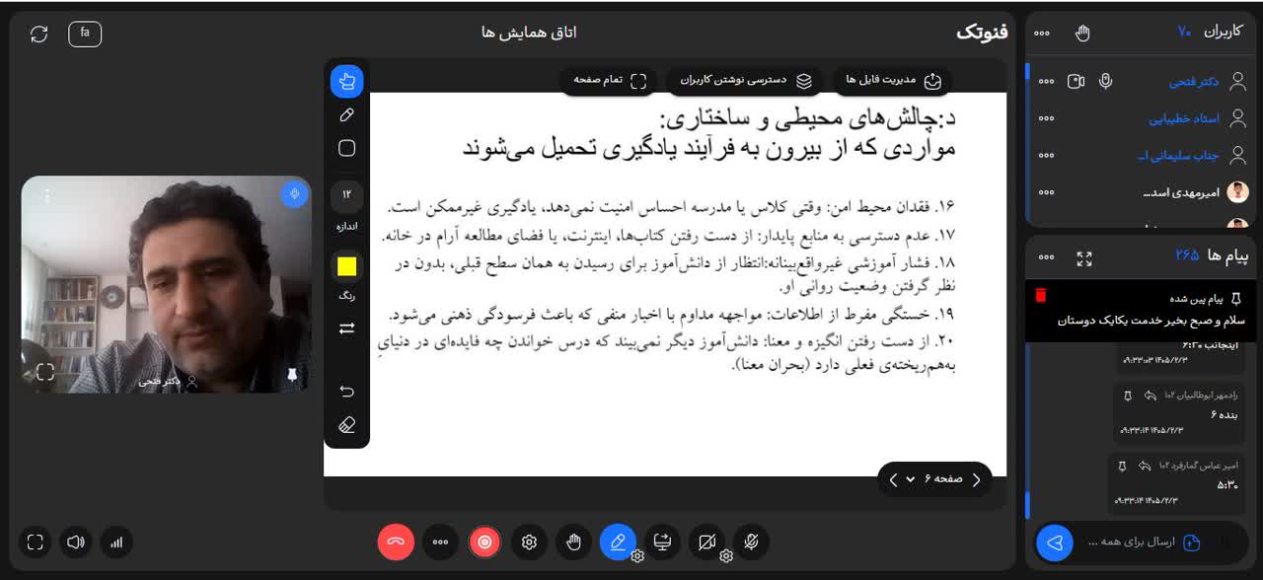Open camera settings small gear
Screen dimensions: 1263x580
point(726,556)
